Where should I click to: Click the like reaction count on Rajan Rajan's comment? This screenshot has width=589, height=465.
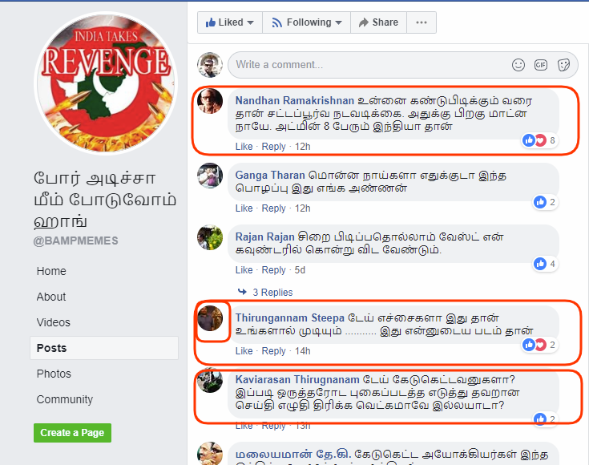point(546,264)
